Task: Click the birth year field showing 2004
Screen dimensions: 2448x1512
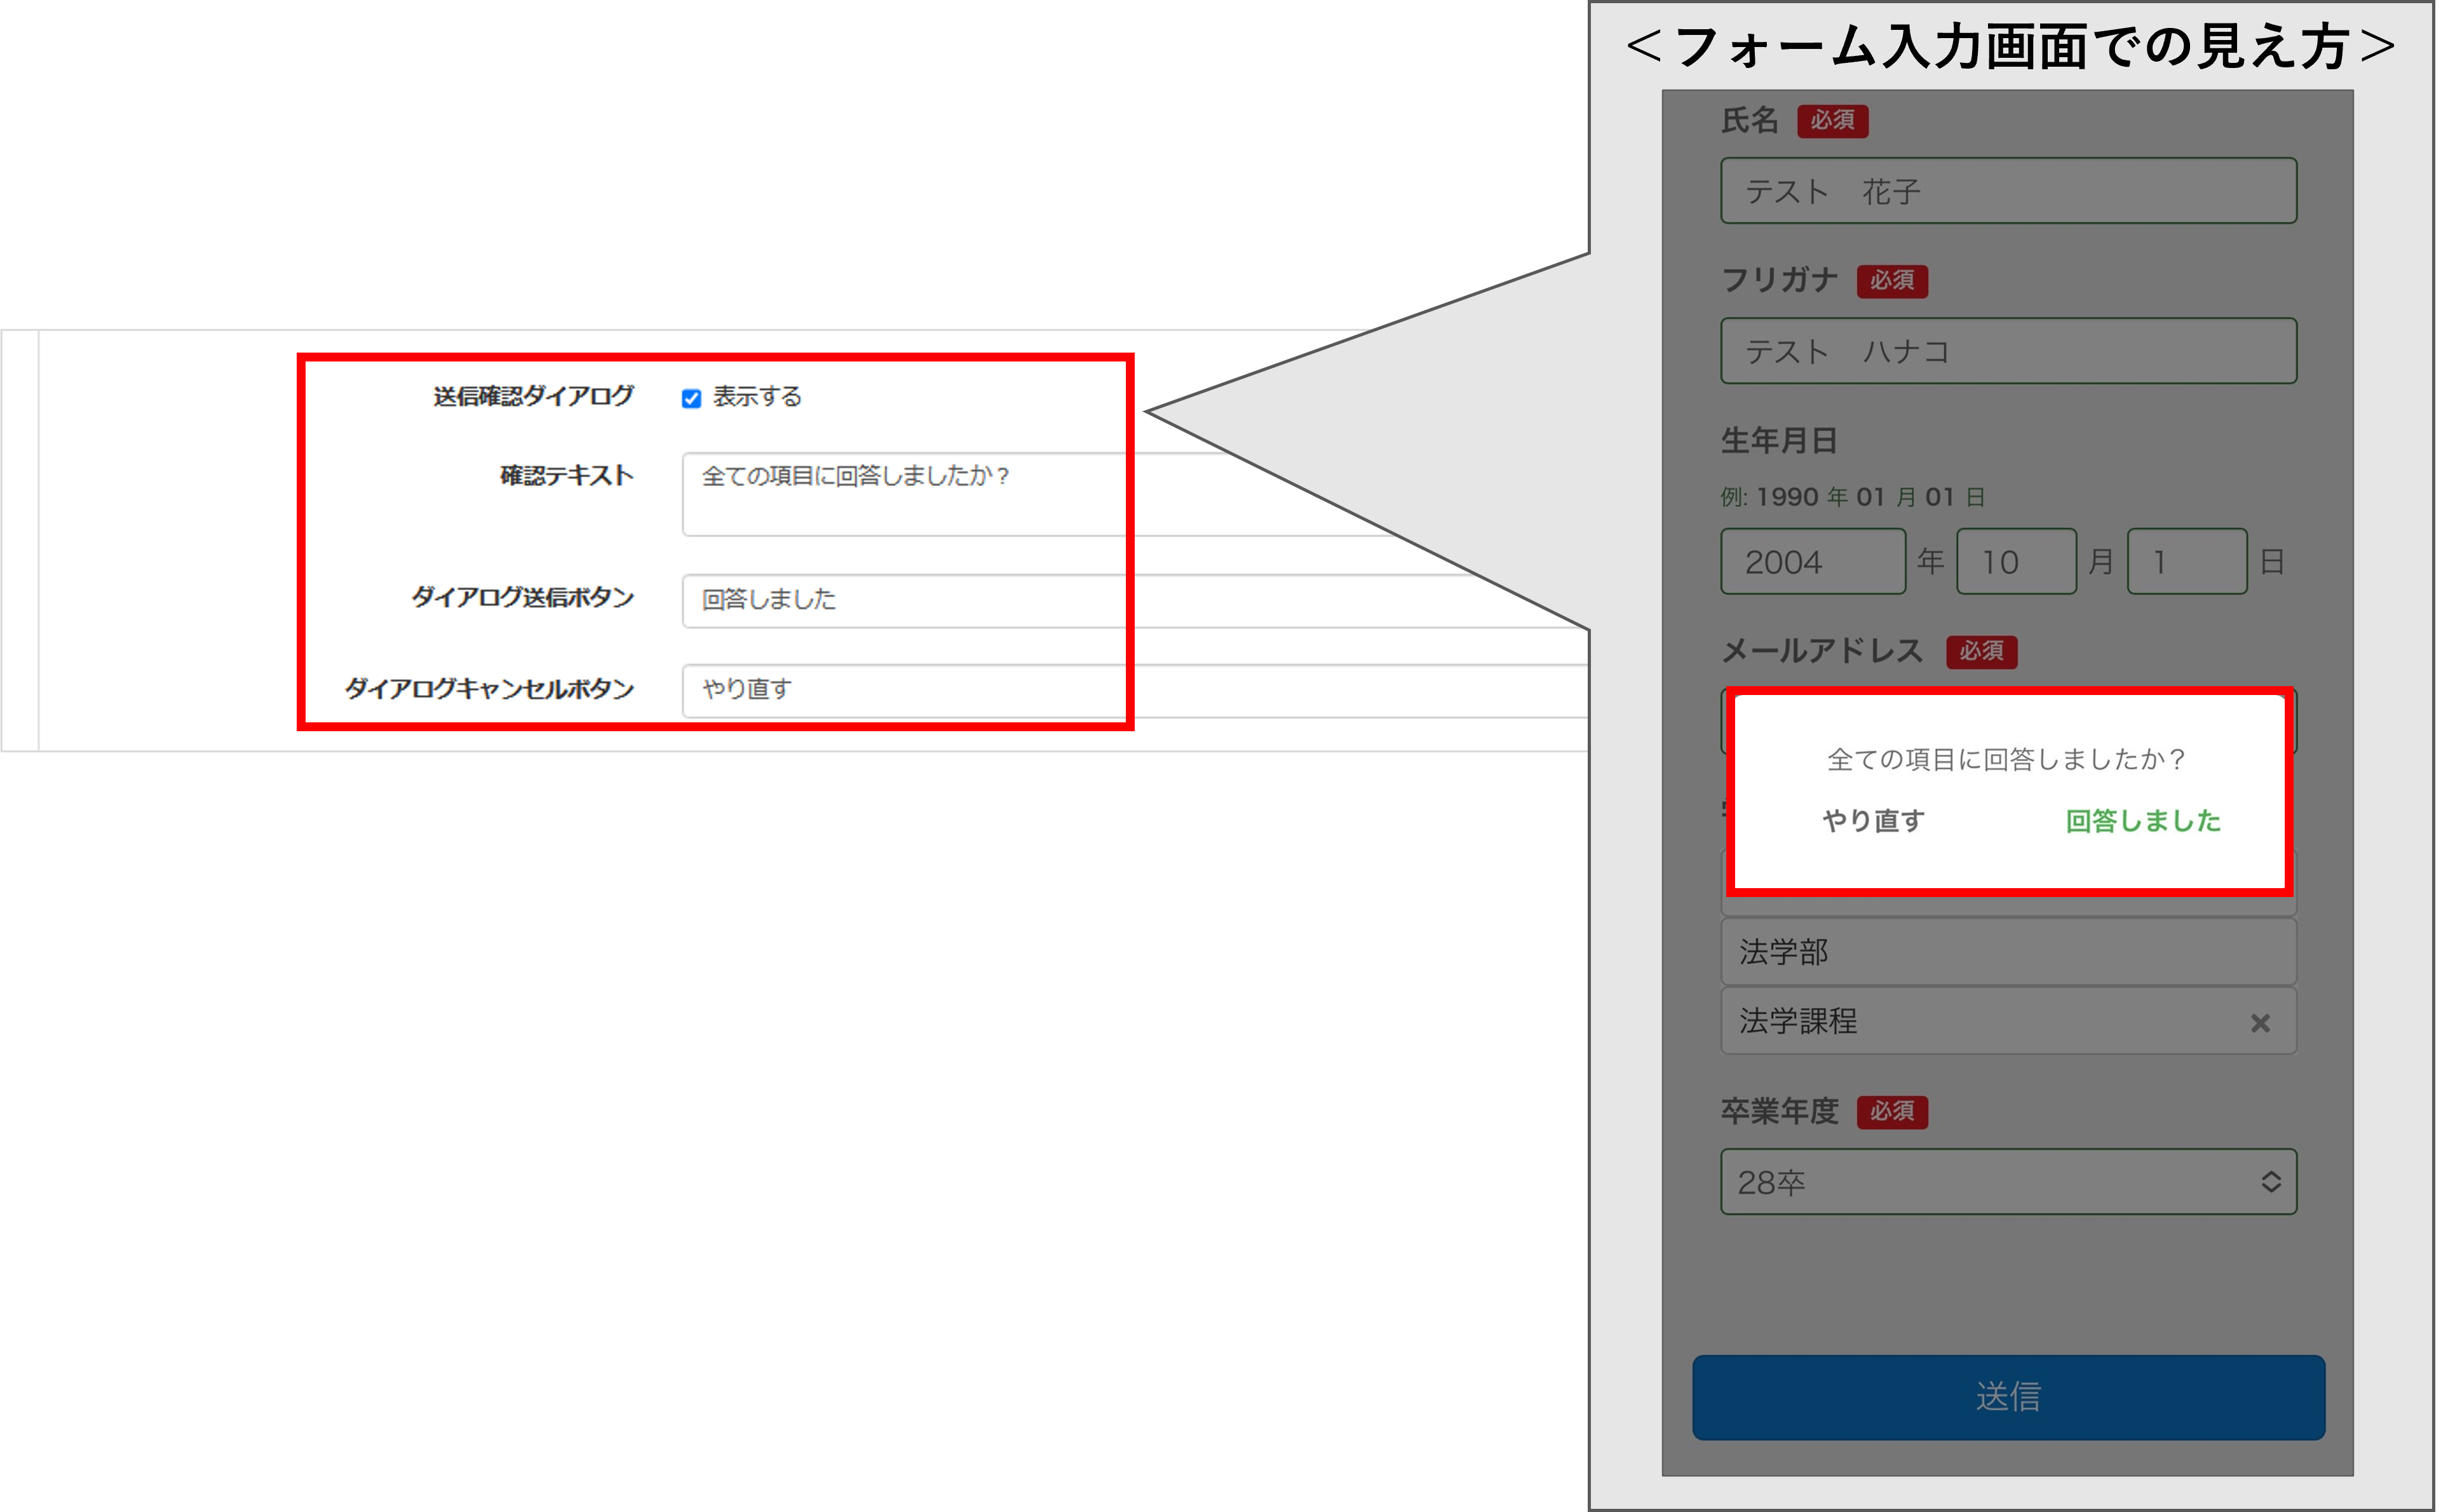Action: click(1813, 562)
